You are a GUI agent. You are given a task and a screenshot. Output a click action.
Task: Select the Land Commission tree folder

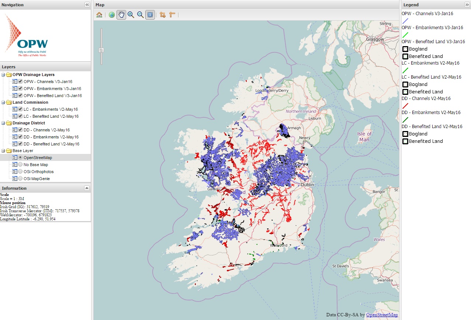click(30, 102)
